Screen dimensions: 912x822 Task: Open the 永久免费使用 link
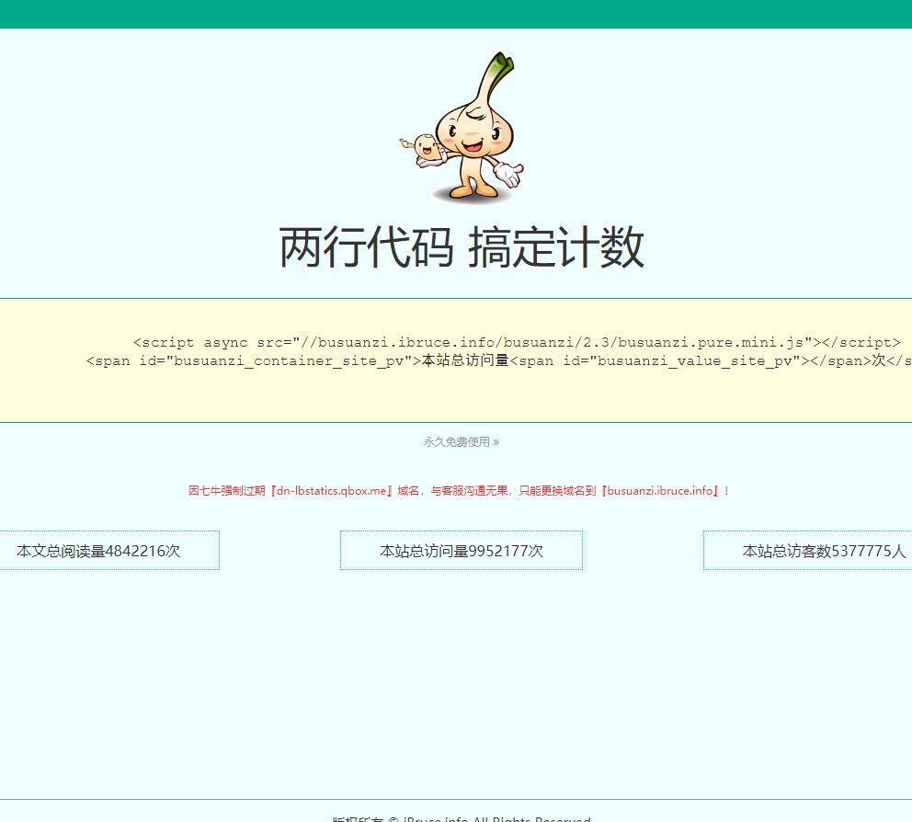click(x=455, y=441)
